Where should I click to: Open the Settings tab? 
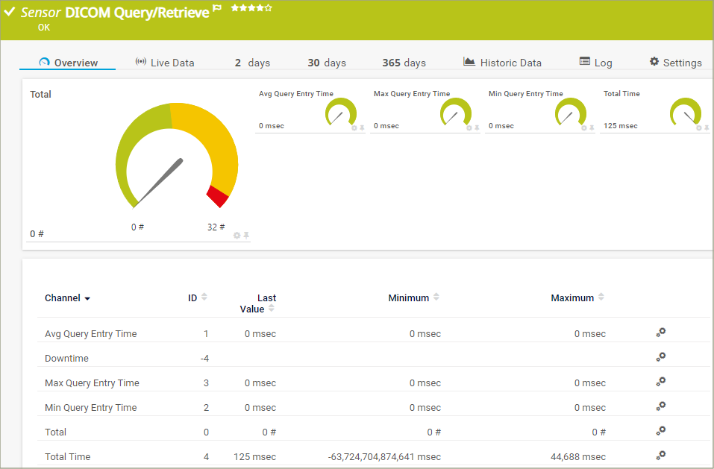[x=675, y=63]
